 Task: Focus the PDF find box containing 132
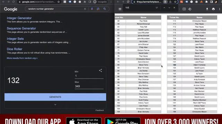pos(139,8)
